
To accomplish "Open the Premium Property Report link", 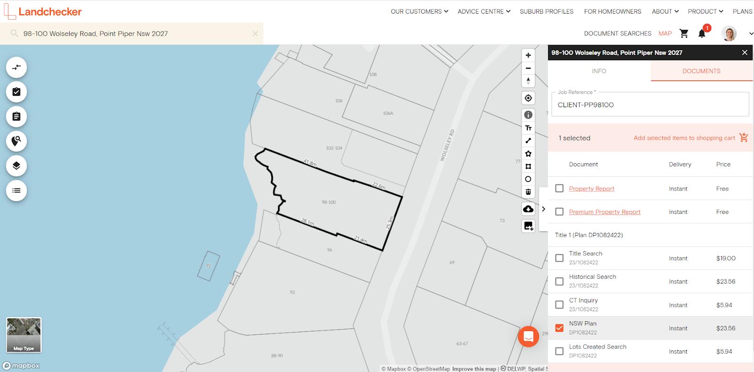I will pos(605,212).
